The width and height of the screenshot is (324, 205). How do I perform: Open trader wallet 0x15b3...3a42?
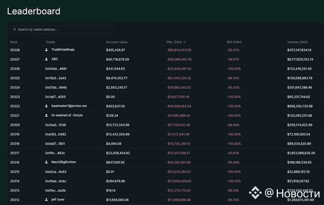coord(56,78)
